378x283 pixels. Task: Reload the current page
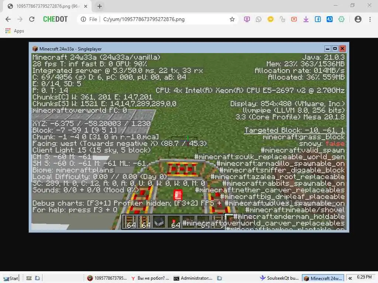click(32, 19)
